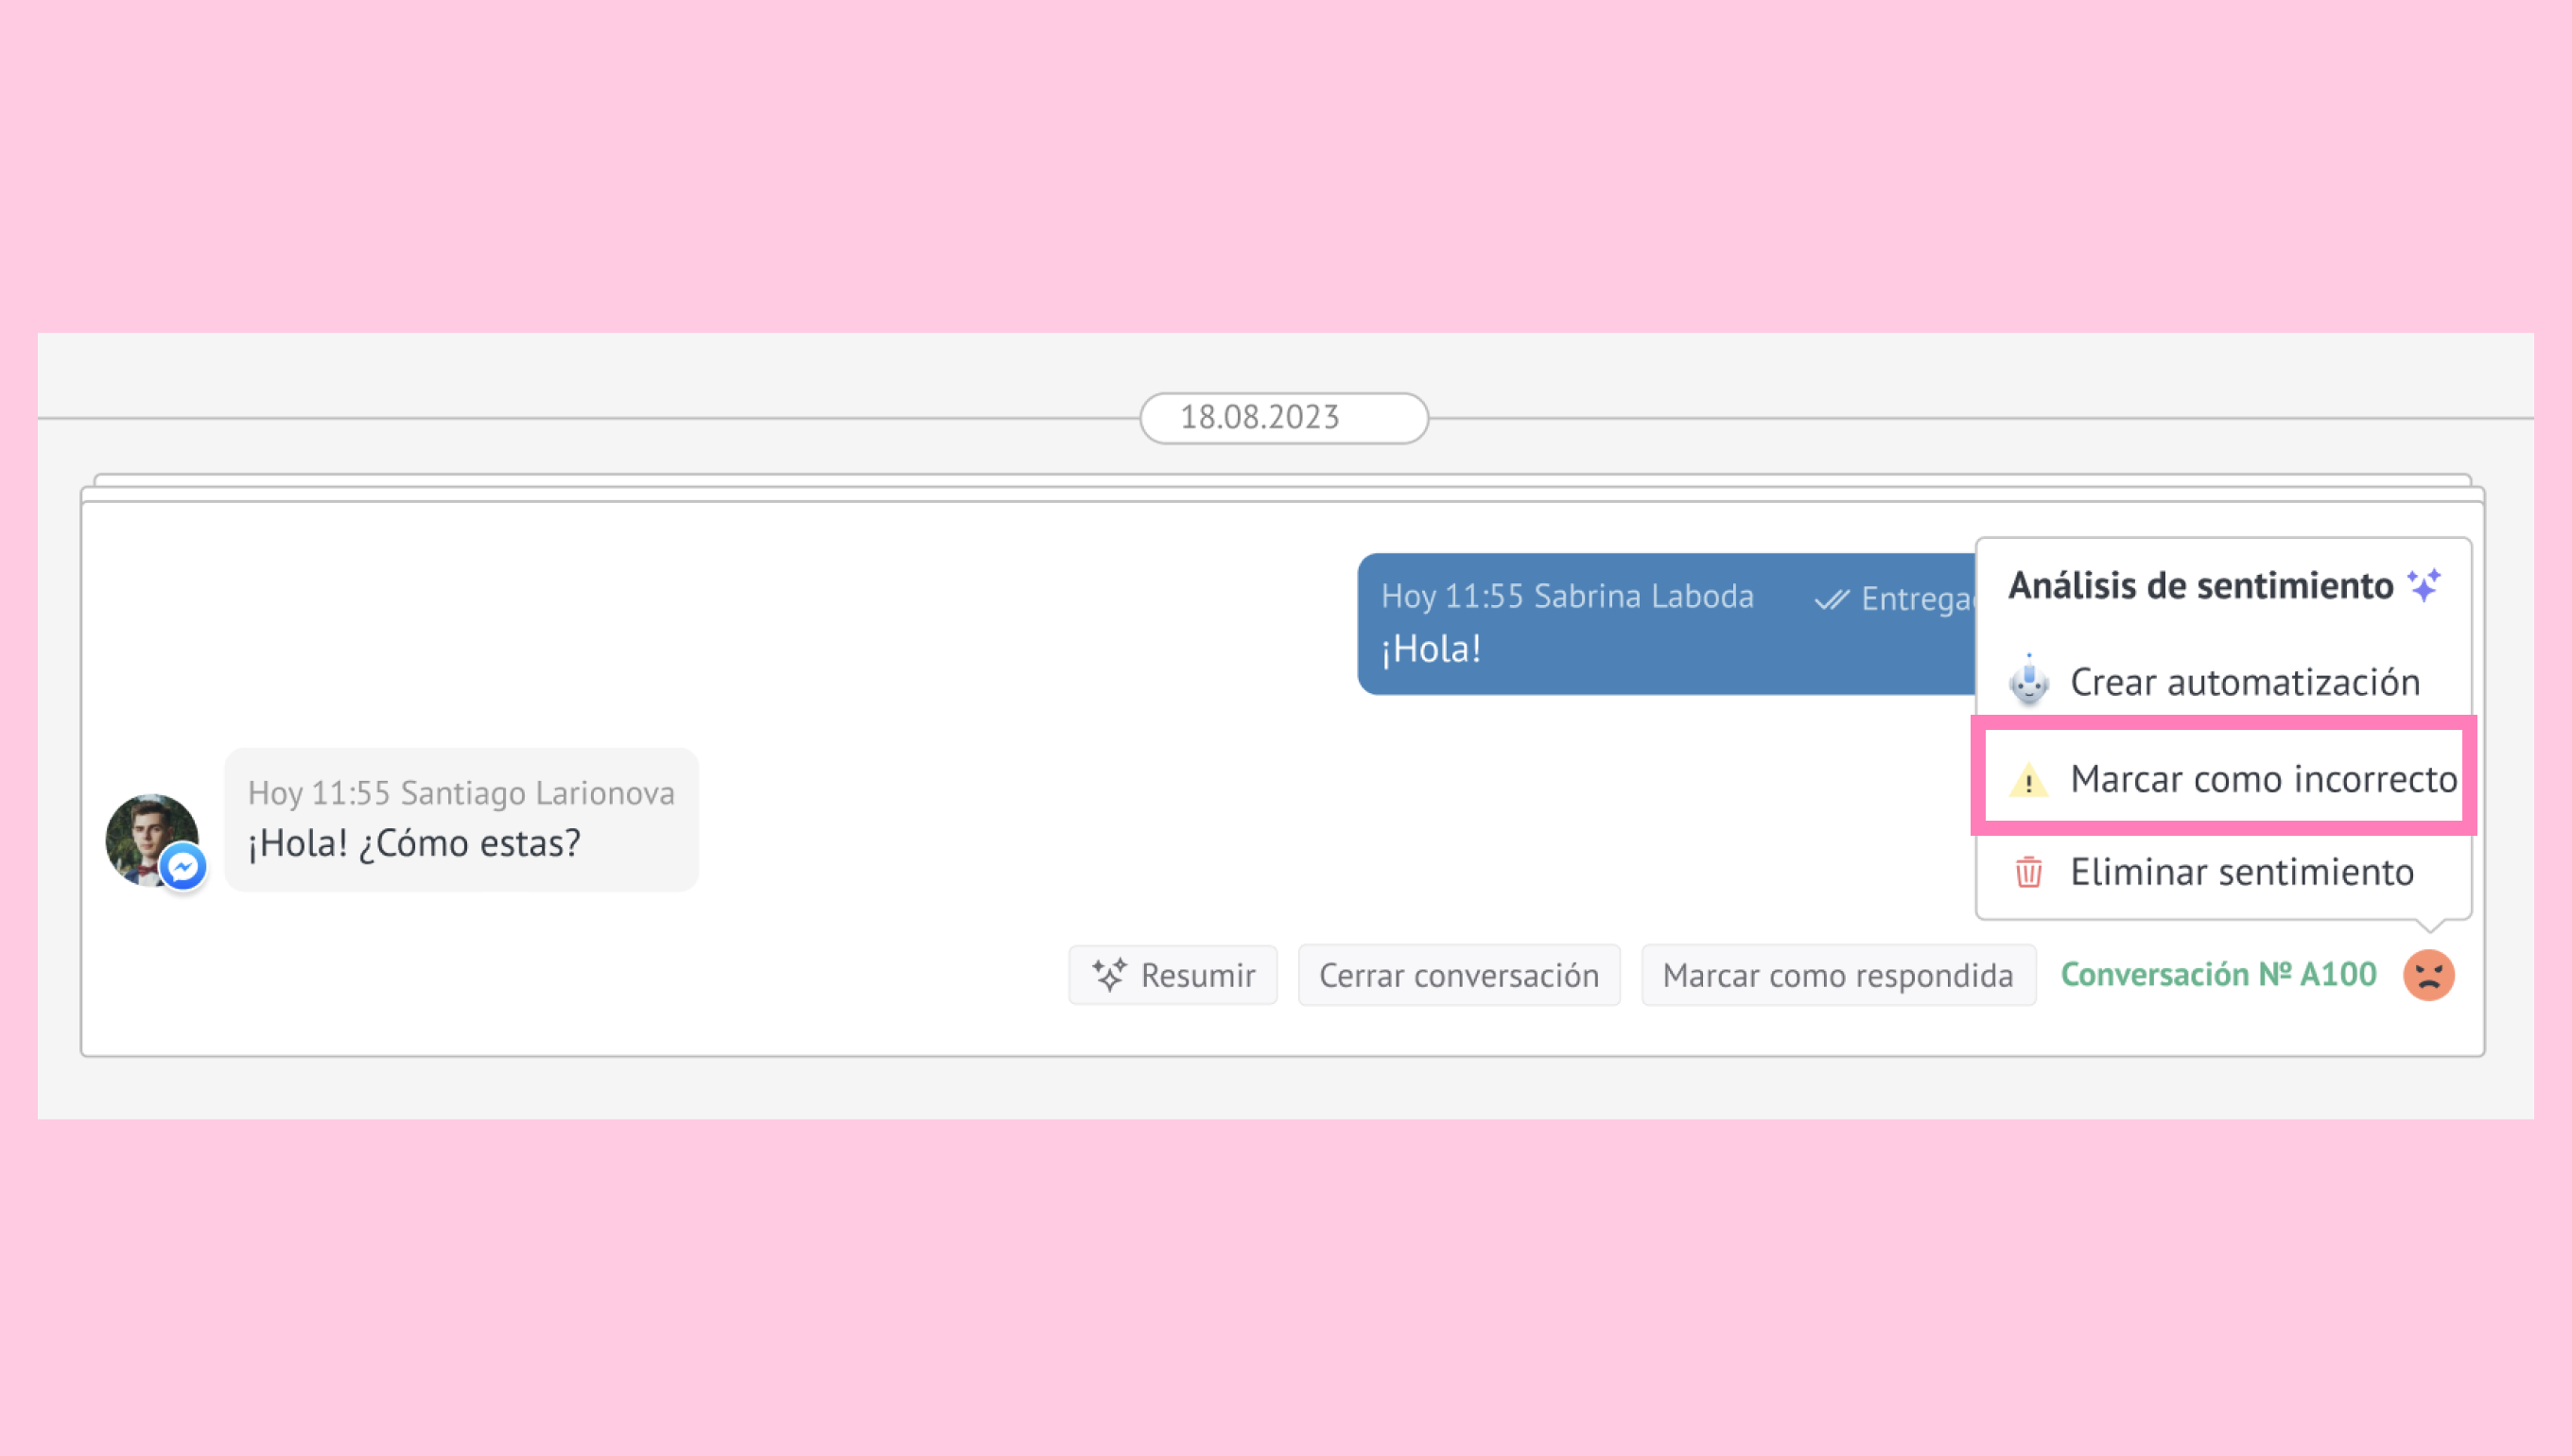Click Cerrar conversación button

pyautogui.click(x=1458, y=975)
